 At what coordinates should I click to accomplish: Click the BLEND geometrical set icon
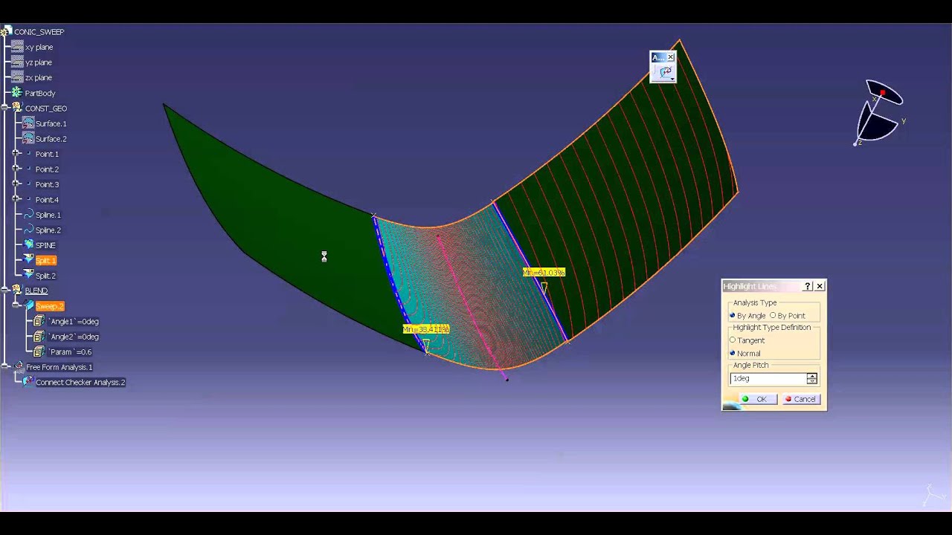coord(17,291)
